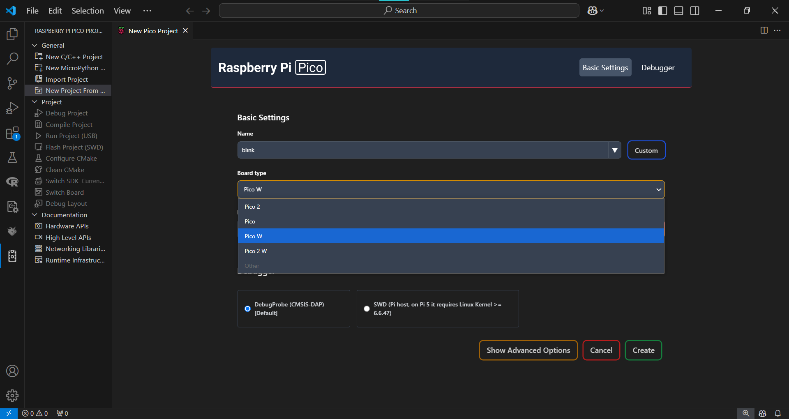The image size is (789, 419).
Task: Select New Project From Example item
Action: 68,90
